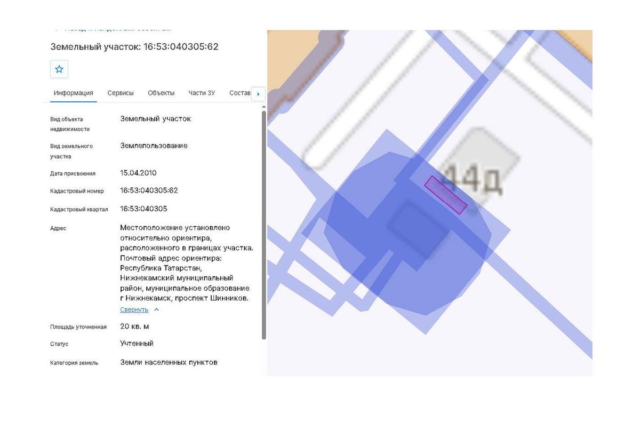Click the parcel title 16:53:040305:62 heading

(134, 46)
